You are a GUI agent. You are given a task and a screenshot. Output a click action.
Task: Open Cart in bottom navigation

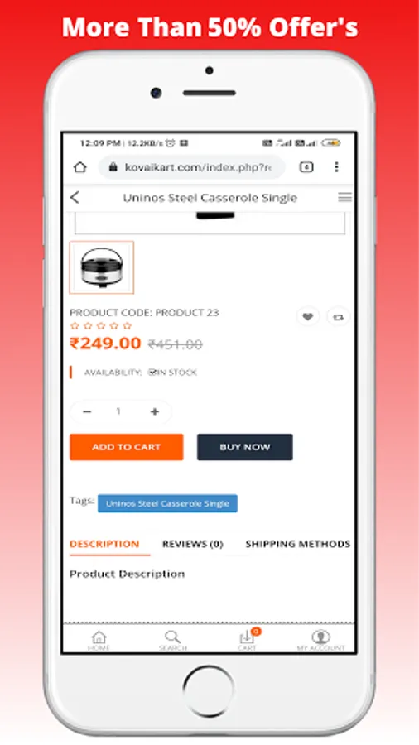pyautogui.click(x=248, y=640)
